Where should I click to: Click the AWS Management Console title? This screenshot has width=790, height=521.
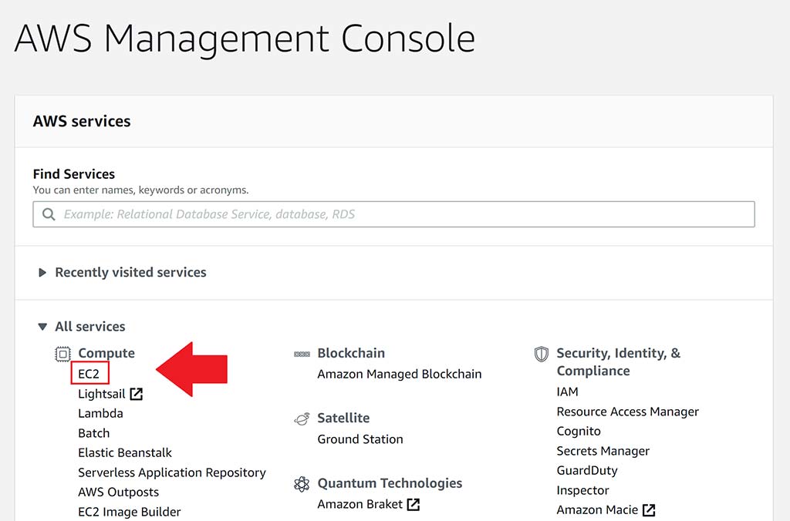pos(245,40)
